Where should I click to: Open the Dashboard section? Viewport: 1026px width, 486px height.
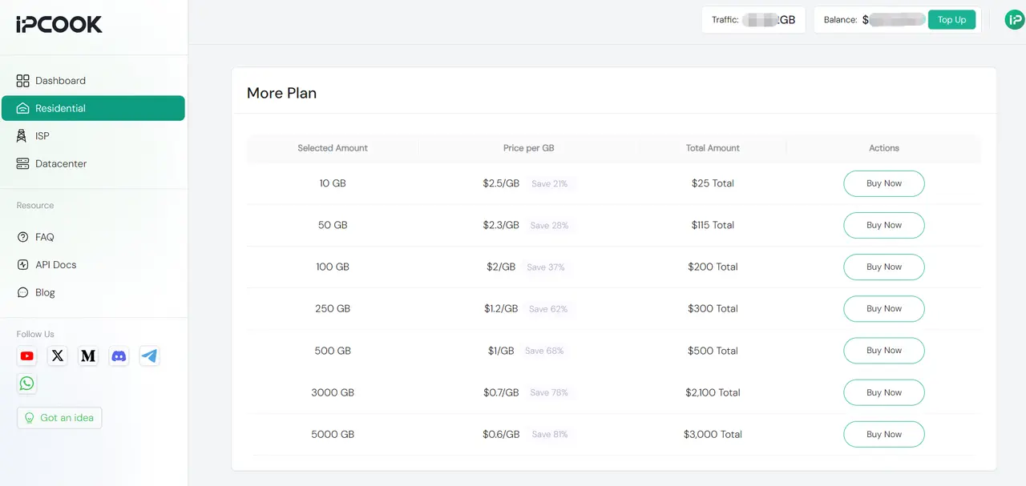point(59,80)
